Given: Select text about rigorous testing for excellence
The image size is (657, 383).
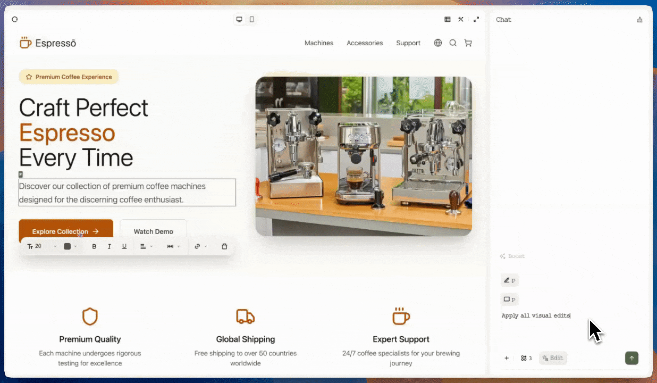Looking at the screenshot, I should click(90, 358).
